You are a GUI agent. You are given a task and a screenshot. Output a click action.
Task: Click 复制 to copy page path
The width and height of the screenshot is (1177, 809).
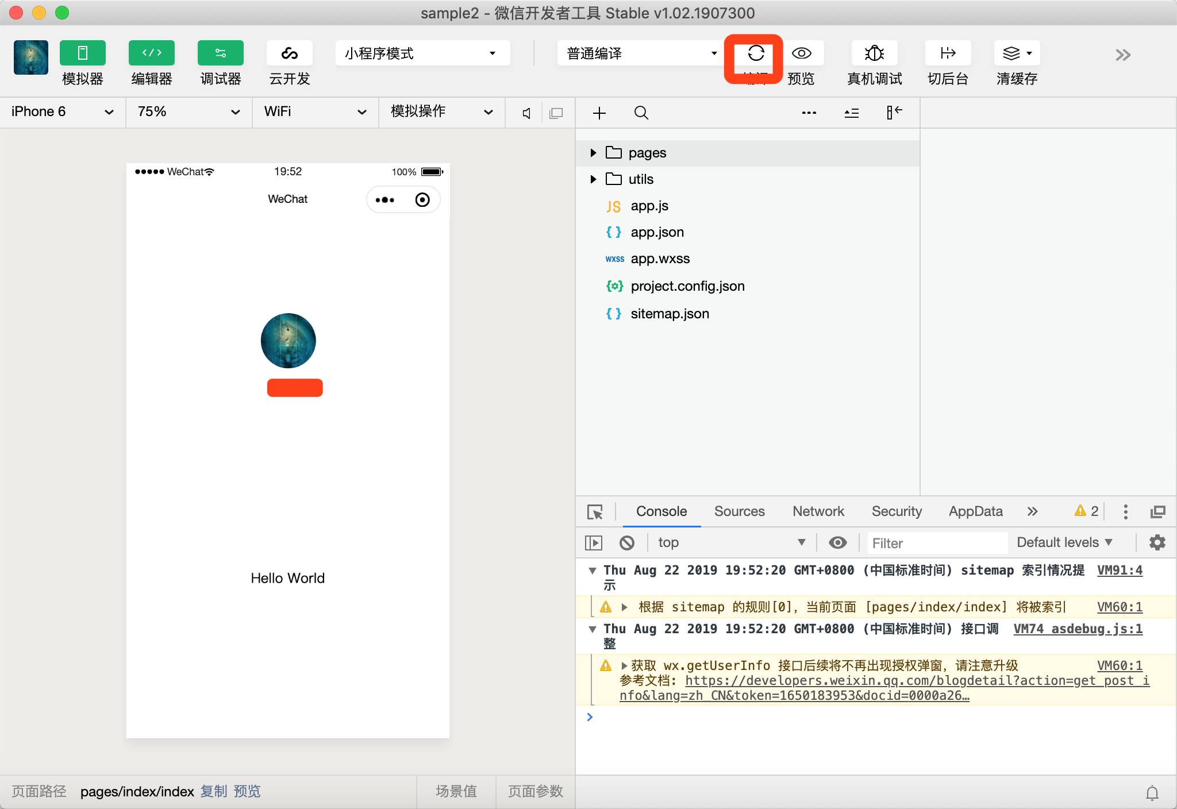pyautogui.click(x=214, y=791)
